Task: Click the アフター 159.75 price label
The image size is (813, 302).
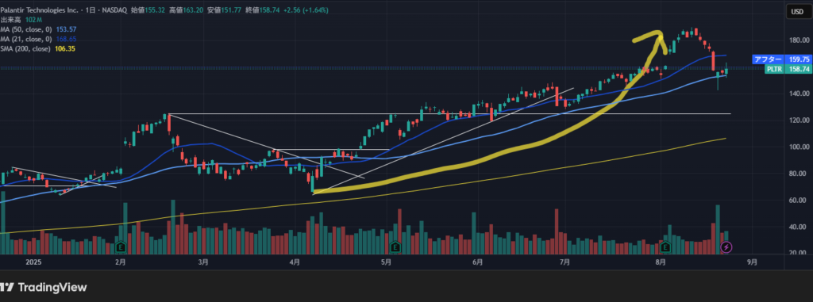Action: click(x=781, y=59)
